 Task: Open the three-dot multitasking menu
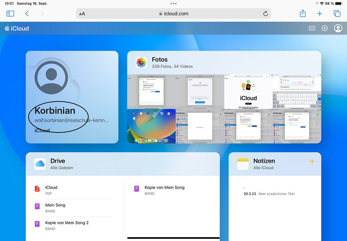174,4
